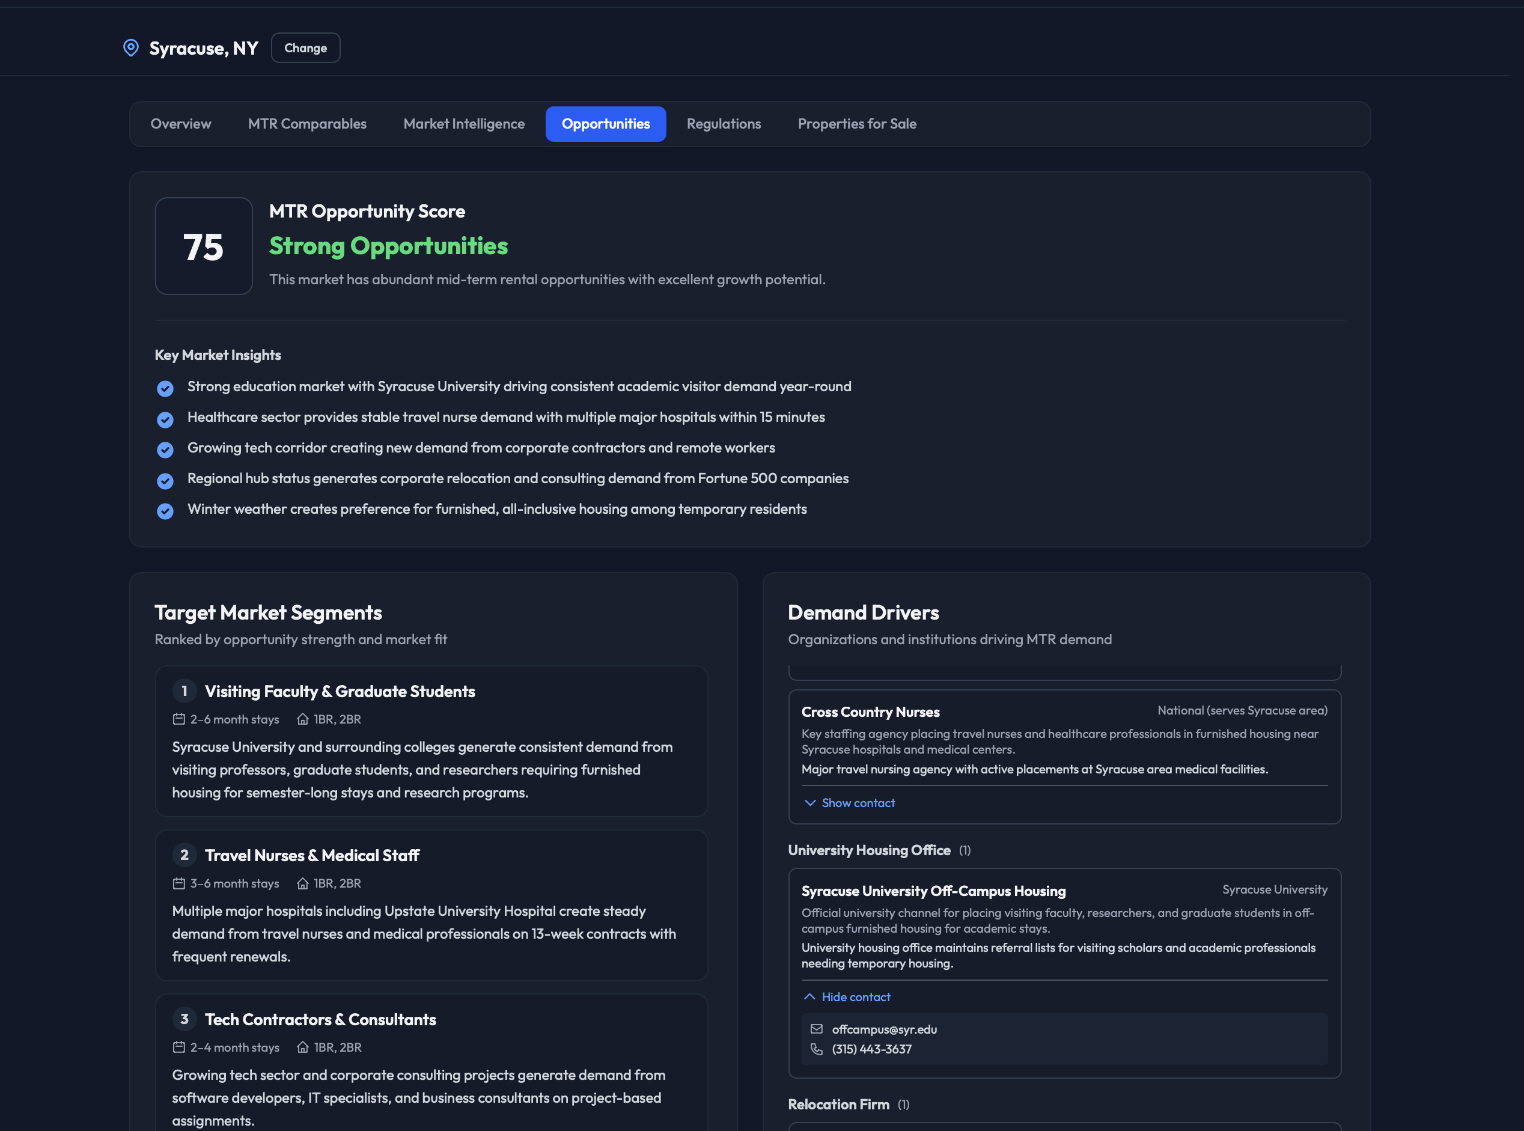This screenshot has width=1524, height=1131.
Task: Collapse the chevron beside Hide contact
Action: 810,997
